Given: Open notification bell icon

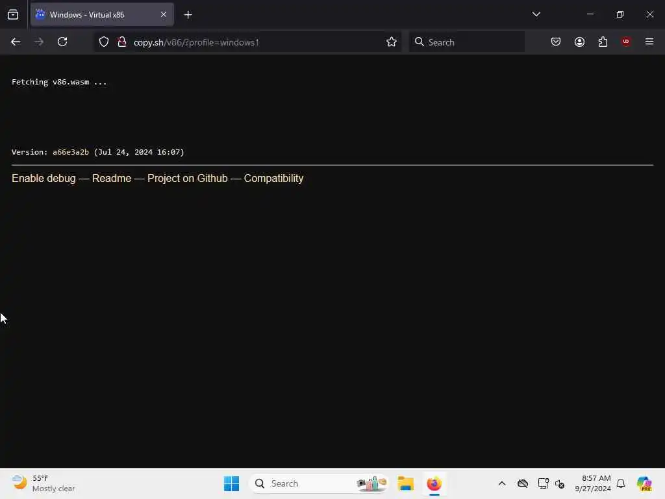Looking at the screenshot, I should (621, 483).
